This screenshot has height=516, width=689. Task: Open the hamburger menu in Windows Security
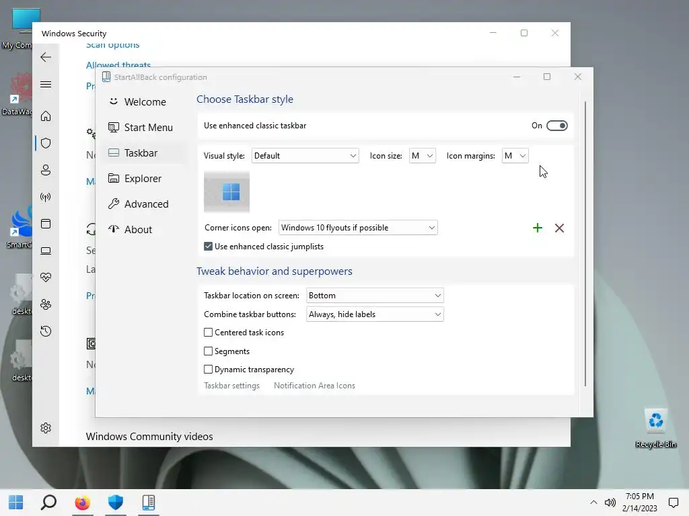coord(46,84)
